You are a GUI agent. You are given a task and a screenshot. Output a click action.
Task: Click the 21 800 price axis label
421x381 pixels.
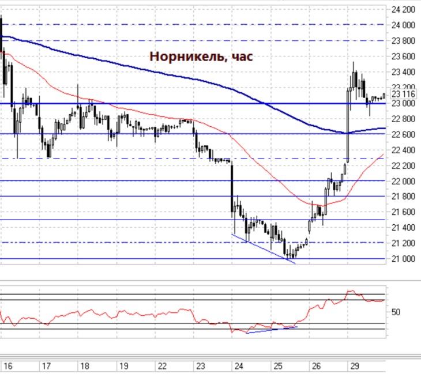pos(403,197)
